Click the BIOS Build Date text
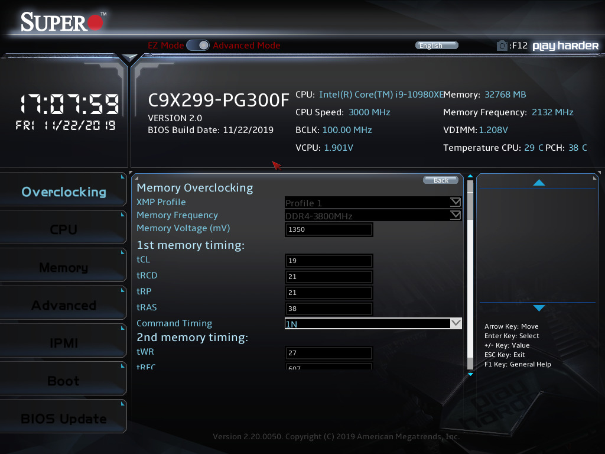The image size is (605, 454). [211, 129]
